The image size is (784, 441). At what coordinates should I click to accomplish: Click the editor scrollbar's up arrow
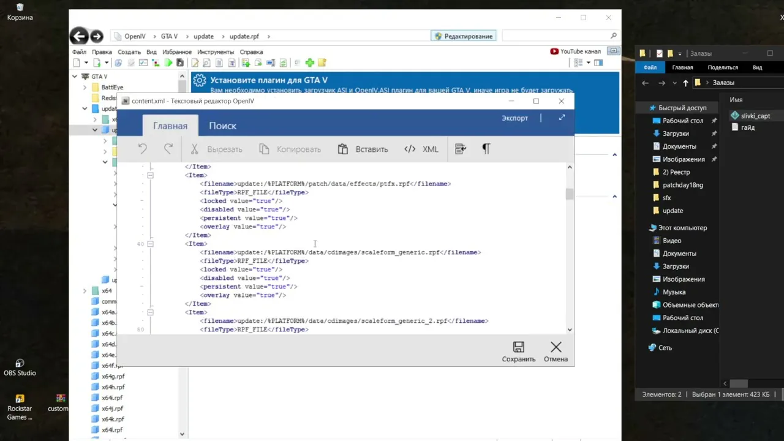point(570,167)
